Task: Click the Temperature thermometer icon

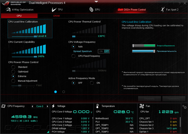Action: (x=98, y=106)
